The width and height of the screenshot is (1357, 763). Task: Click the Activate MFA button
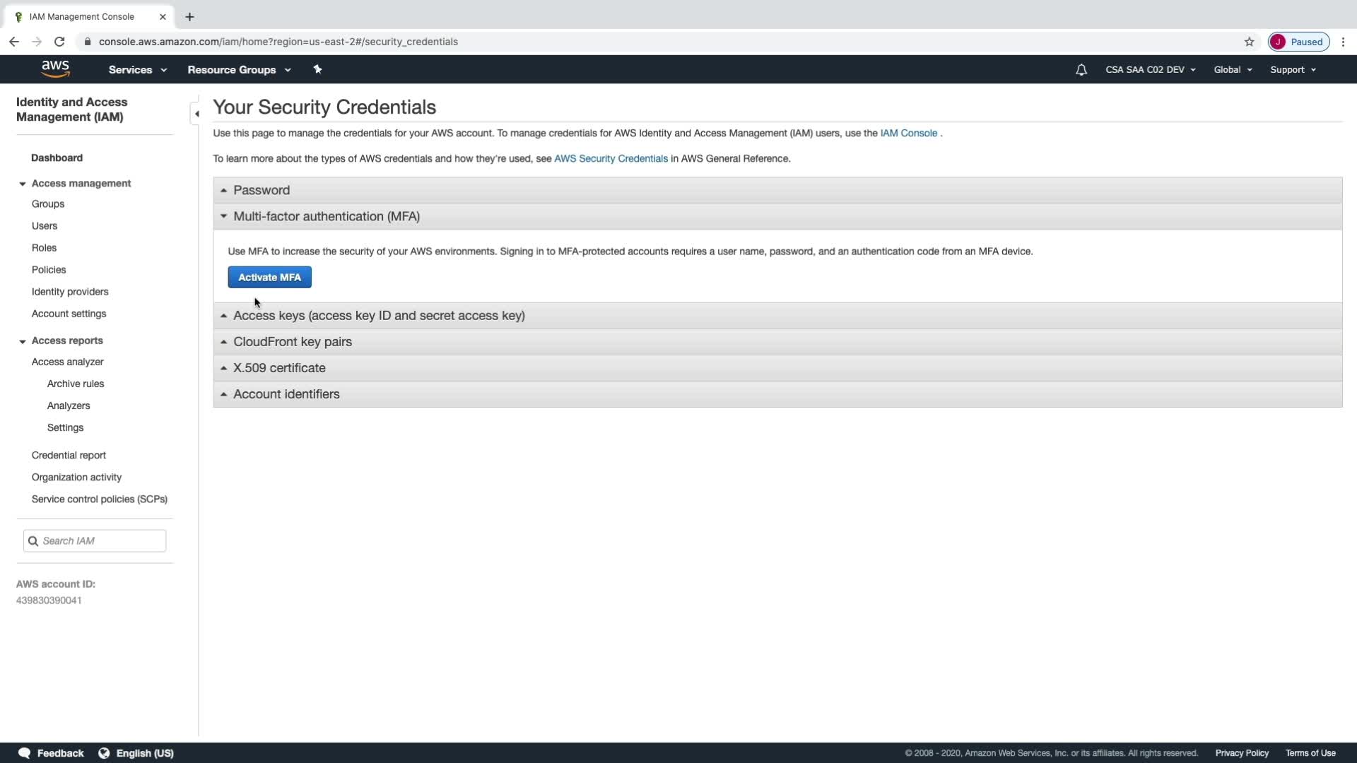[269, 278]
